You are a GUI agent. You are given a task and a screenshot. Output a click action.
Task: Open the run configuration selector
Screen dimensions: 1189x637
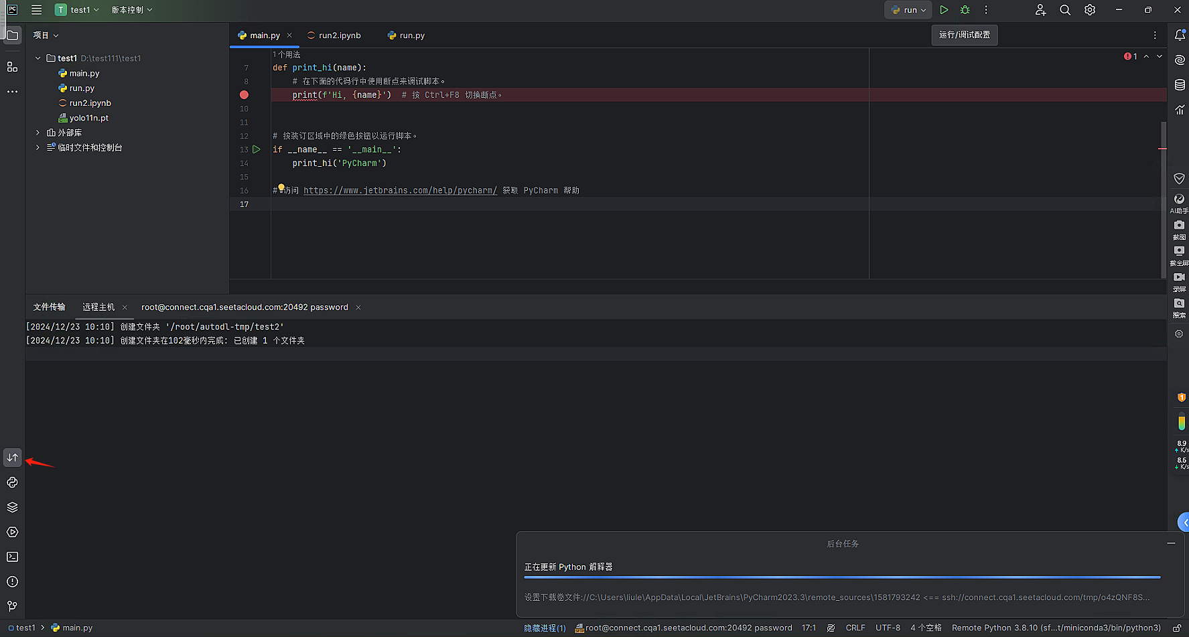point(908,10)
